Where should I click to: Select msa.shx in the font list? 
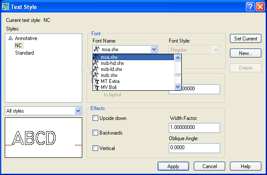coord(133,57)
